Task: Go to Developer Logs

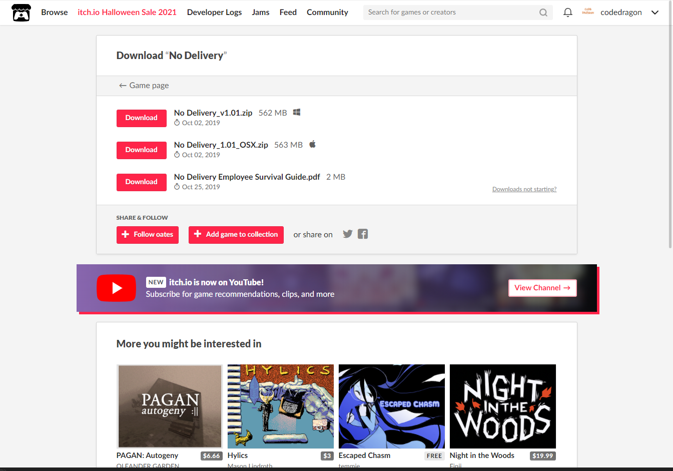Action: tap(214, 13)
